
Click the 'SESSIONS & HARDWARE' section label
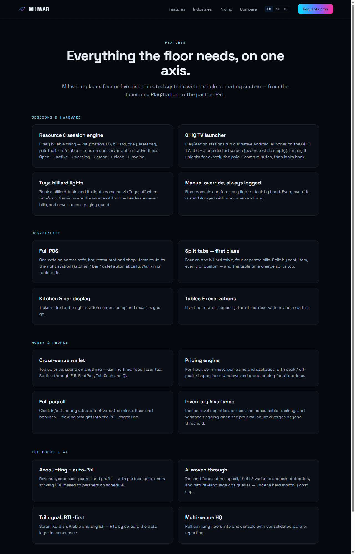(56, 117)
